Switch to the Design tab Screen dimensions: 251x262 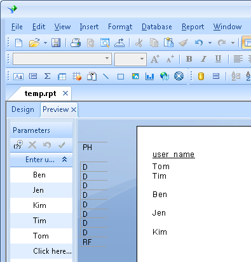23,109
